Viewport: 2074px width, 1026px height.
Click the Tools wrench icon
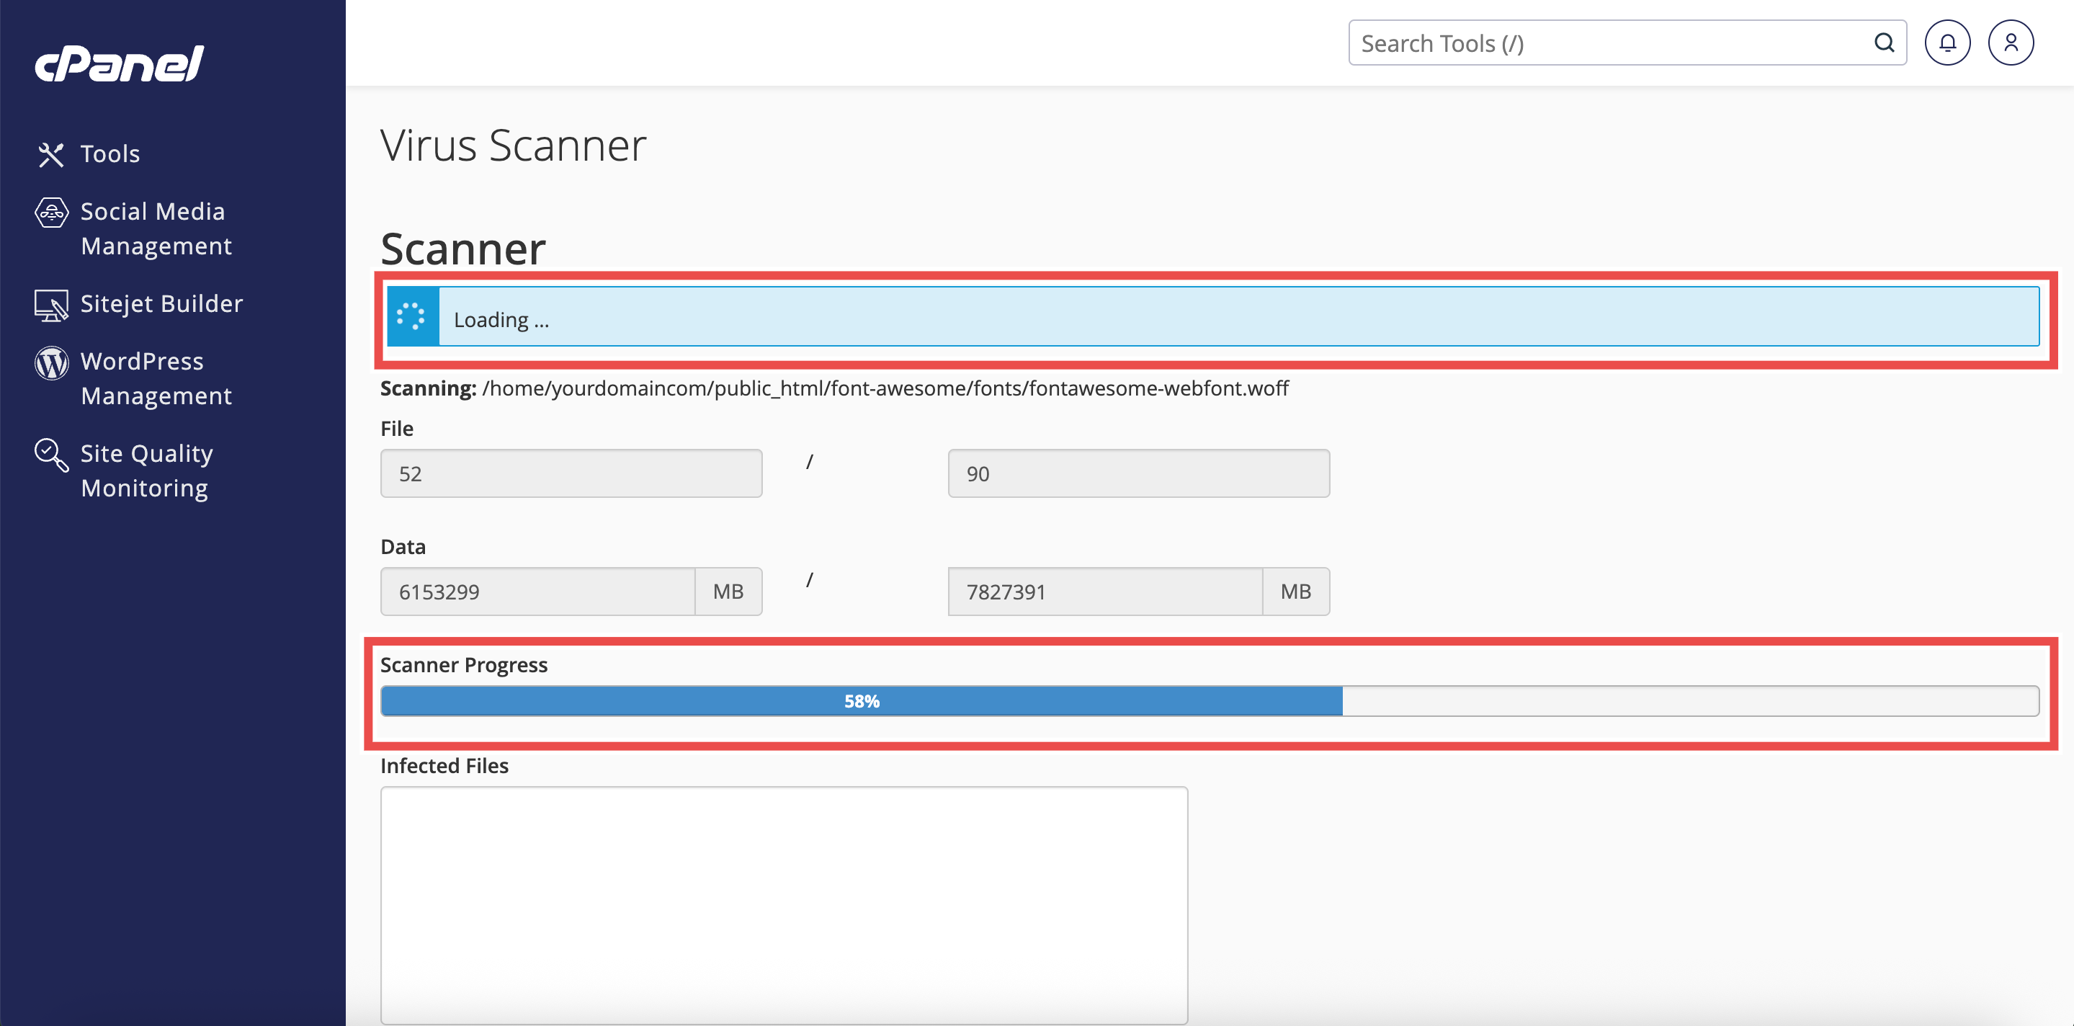pos(50,153)
